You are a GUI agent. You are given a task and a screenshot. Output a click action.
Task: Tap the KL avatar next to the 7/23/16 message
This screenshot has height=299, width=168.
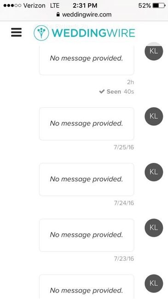tap(154, 228)
